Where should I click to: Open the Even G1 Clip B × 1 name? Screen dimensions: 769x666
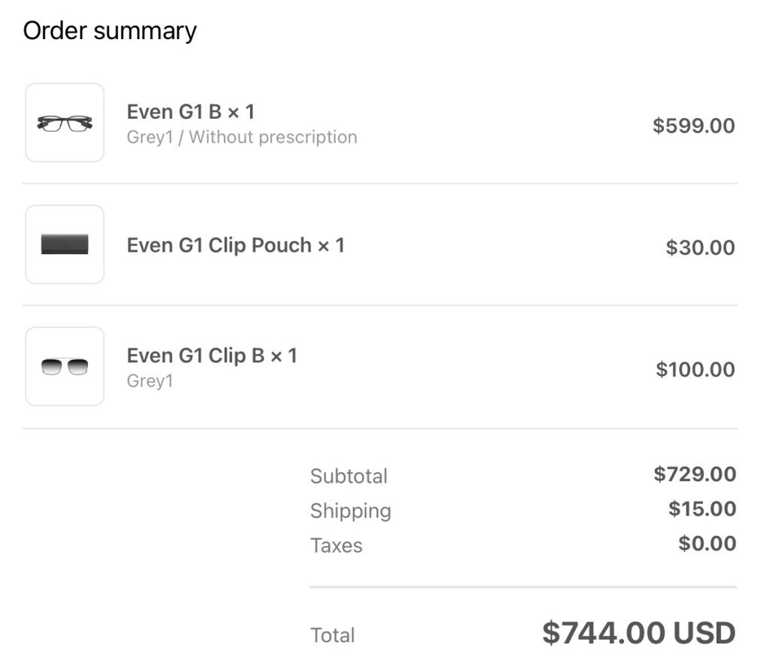[x=212, y=356]
